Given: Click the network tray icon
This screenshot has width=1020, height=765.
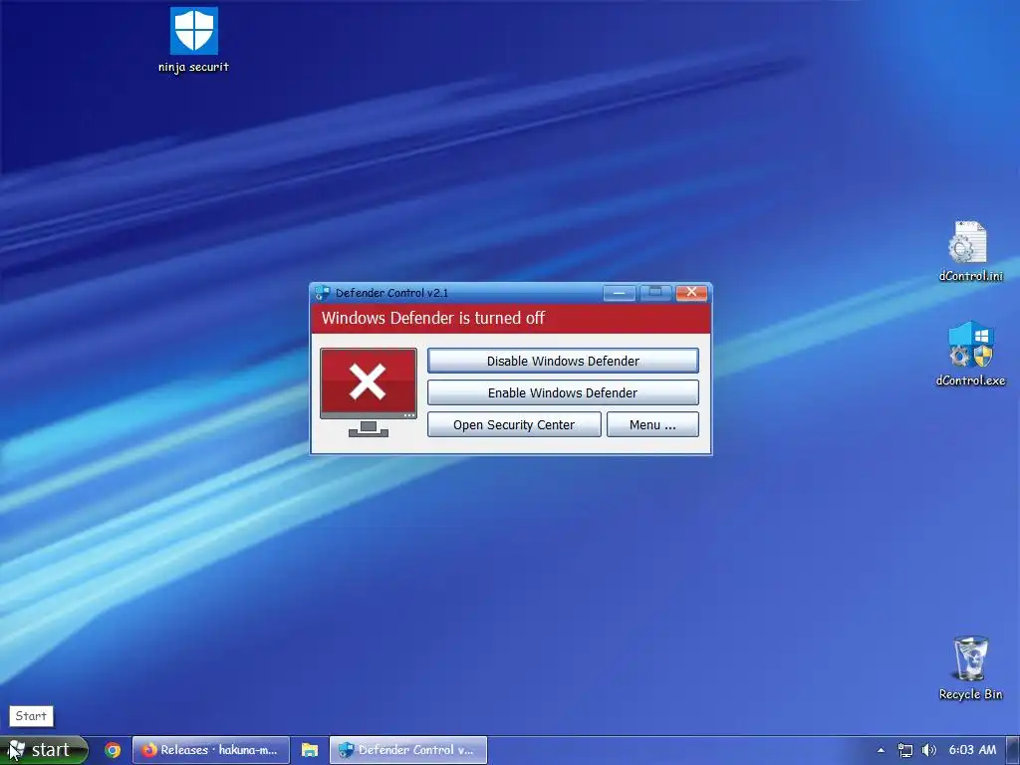Looking at the screenshot, I should pyautogui.click(x=904, y=750).
